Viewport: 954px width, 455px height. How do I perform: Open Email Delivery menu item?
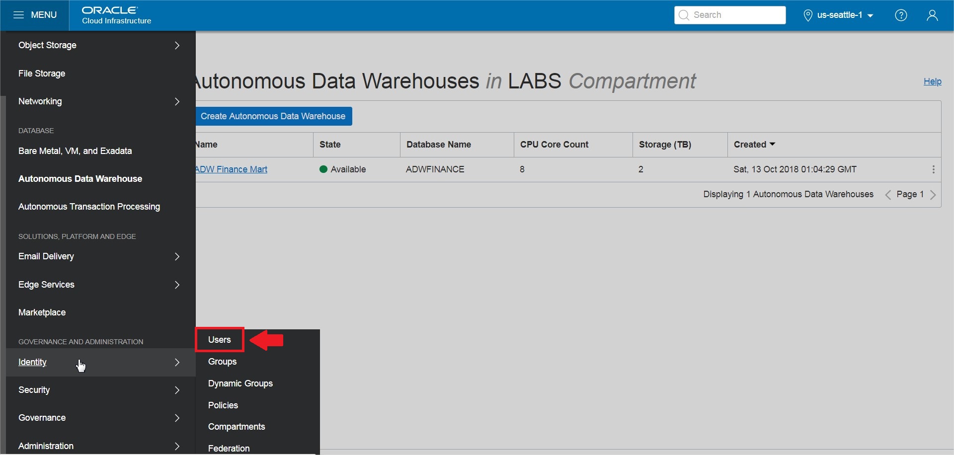[46, 256]
